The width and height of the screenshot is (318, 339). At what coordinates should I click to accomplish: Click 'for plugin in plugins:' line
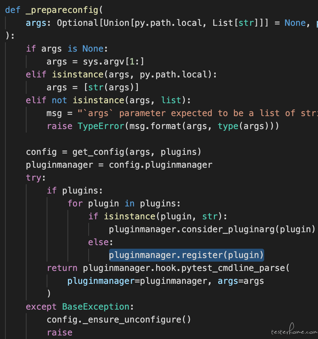point(124,204)
